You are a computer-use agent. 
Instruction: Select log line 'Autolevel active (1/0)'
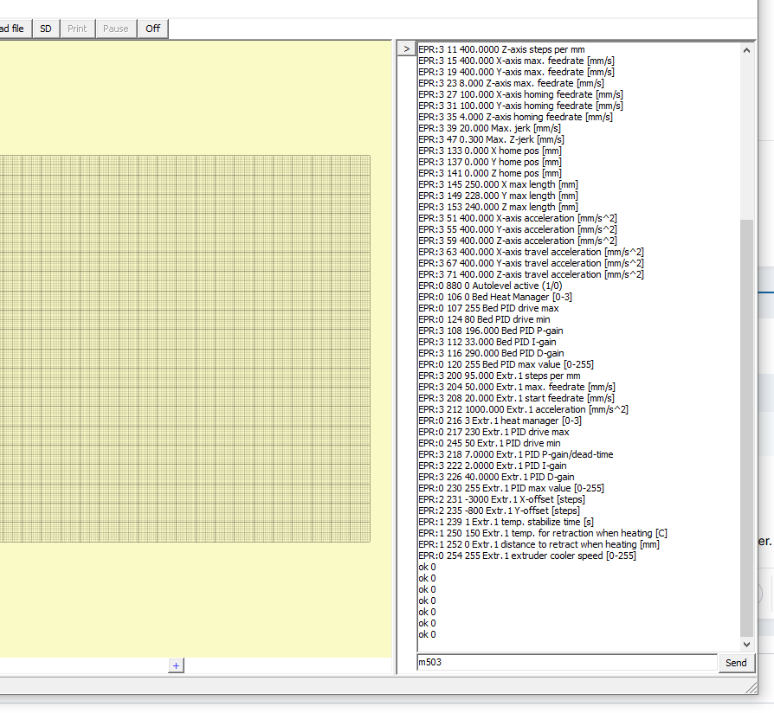pos(490,286)
